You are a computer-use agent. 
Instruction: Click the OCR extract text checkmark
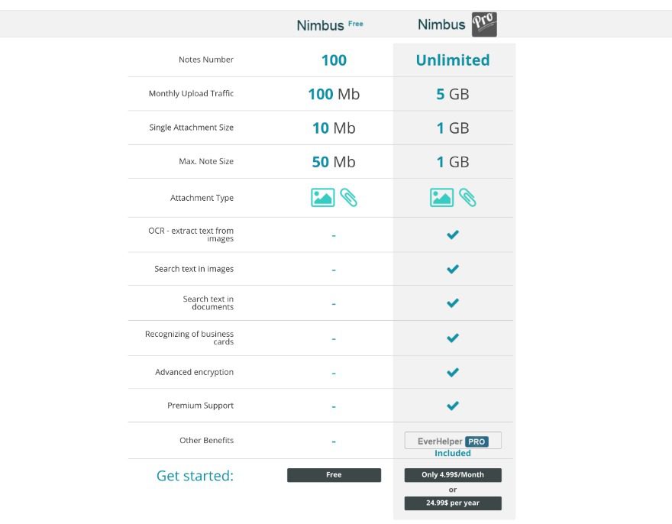453,235
